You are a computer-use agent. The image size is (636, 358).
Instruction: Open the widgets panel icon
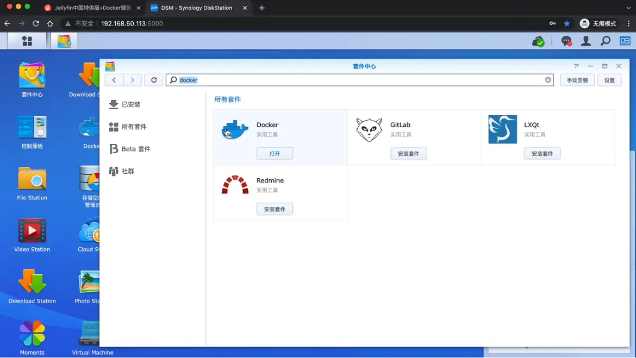coord(625,41)
